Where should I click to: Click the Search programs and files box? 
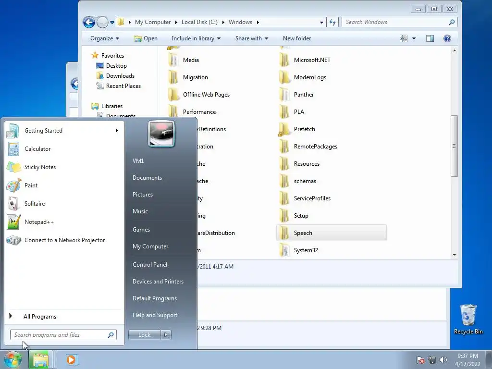63,335
